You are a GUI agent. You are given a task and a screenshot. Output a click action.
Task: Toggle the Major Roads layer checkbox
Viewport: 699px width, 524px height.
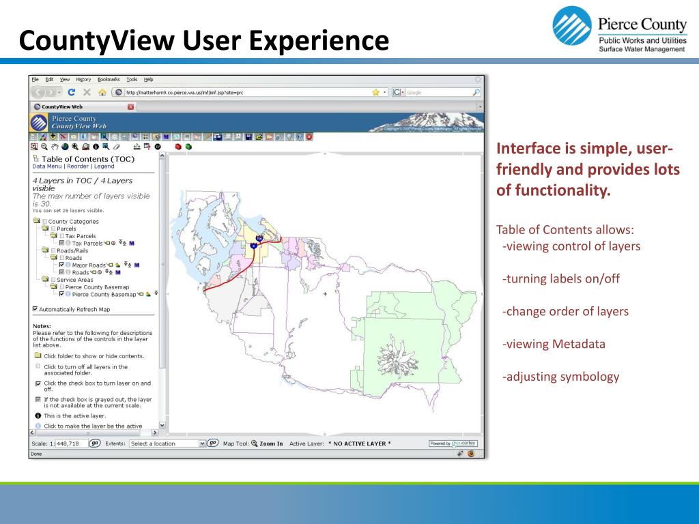(x=61, y=265)
